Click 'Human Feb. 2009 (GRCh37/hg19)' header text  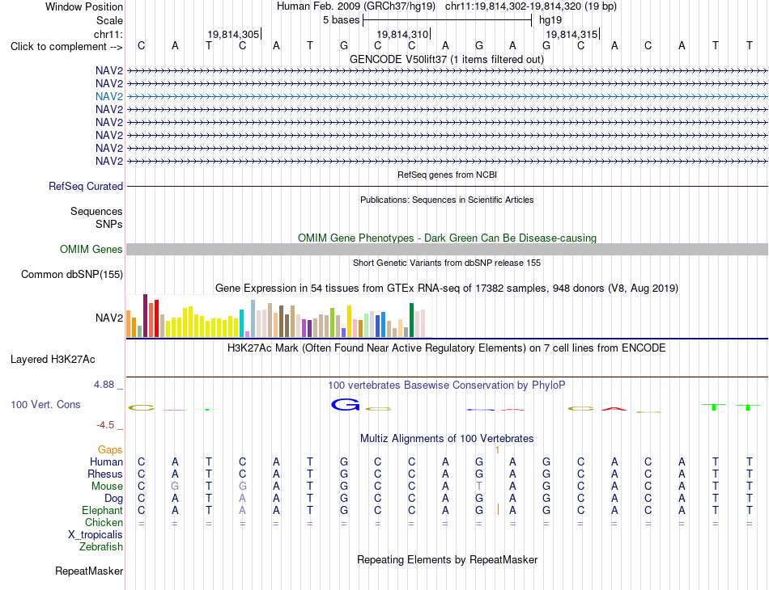coord(355,6)
